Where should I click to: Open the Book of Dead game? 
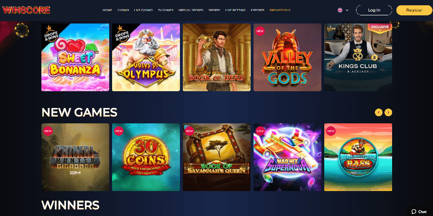tap(217, 57)
